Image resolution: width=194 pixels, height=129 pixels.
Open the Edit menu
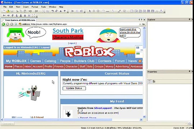[x=11, y=7]
